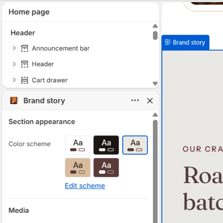The width and height of the screenshot is (223, 223).
Task: Select the tan color scheme
Action: coord(78,168)
